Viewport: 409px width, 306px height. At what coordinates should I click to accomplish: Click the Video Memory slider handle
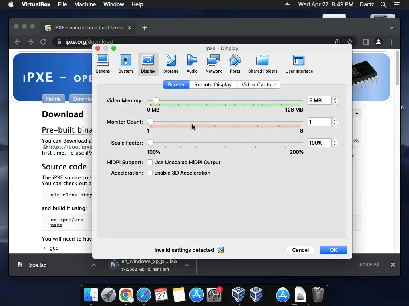(156, 101)
